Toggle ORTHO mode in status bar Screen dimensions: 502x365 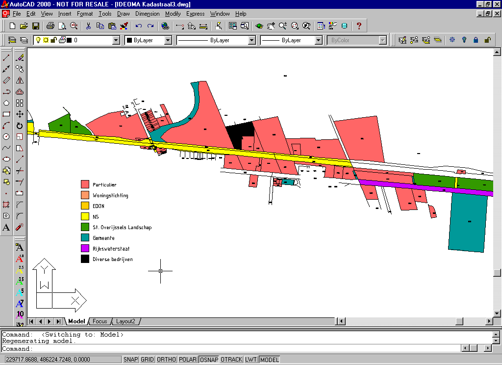(x=167, y=360)
